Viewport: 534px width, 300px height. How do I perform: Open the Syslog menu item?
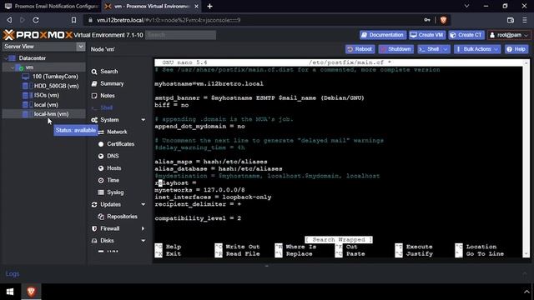pyautogui.click(x=115, y=192)
